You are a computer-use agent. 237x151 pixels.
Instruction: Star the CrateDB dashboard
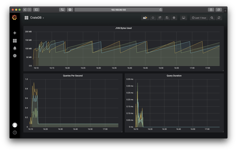point(153,18)
